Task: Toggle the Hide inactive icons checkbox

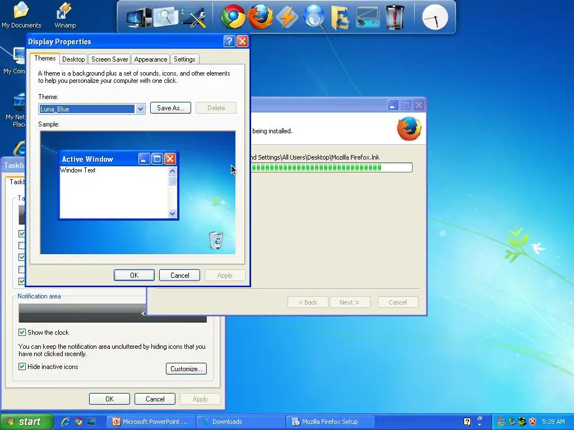Action: click(22, 366)
